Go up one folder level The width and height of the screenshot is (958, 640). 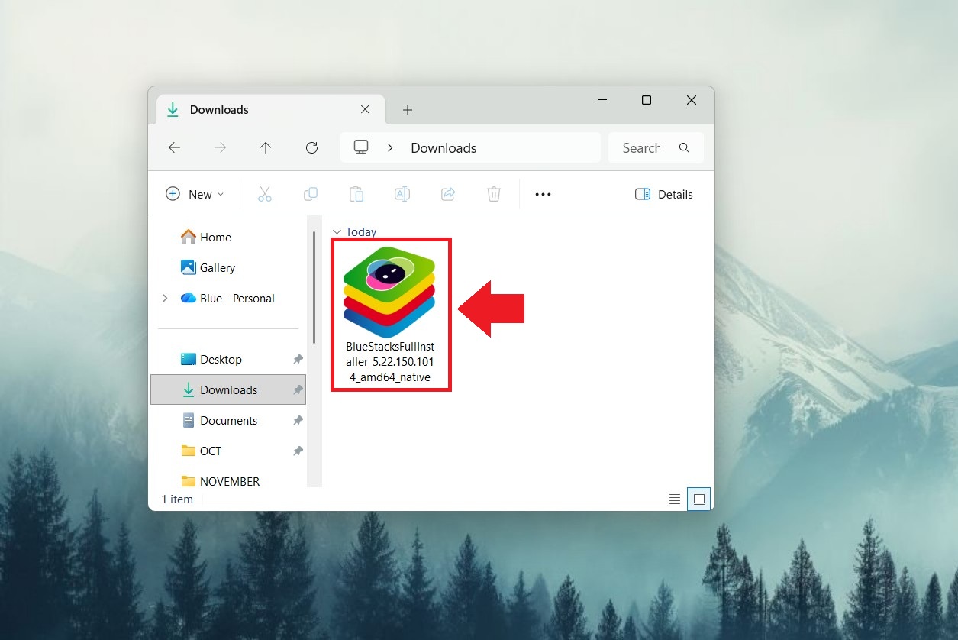pyautogui.click(x=266, y=148)
